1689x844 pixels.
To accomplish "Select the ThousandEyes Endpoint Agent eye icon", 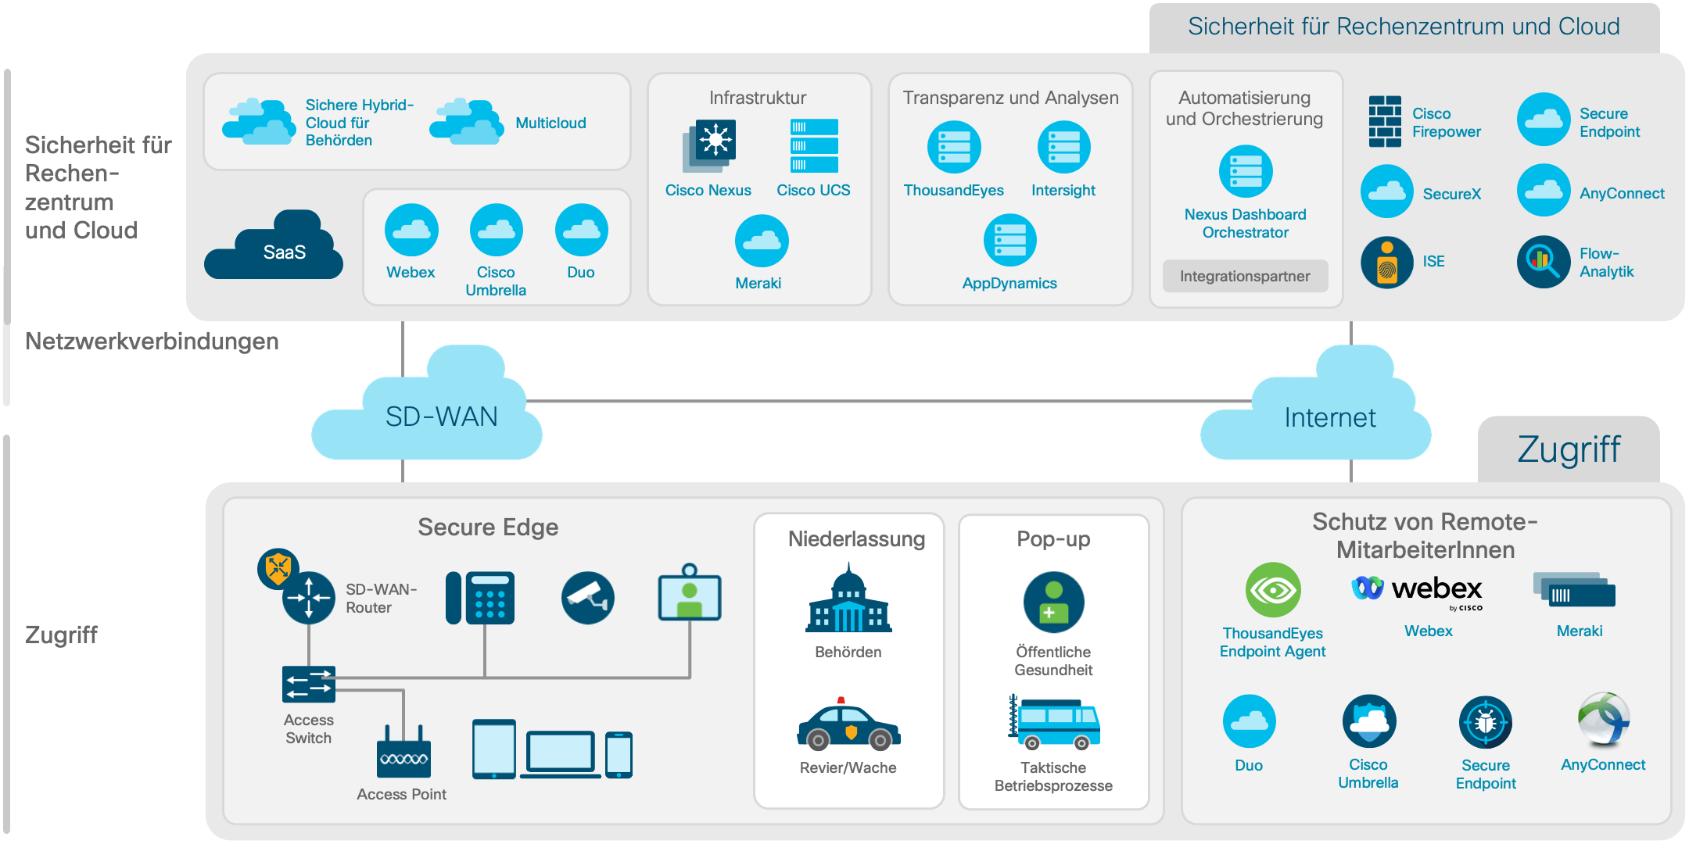I will coord(1273,590).
